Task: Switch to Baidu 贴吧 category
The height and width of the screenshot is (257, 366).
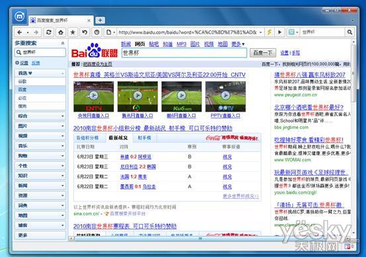Action: coord(154,44)
